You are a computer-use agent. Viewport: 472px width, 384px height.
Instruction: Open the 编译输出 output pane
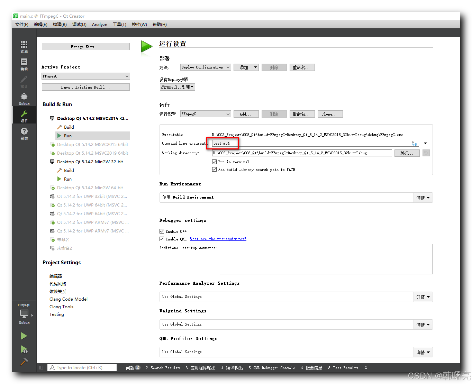pyautogui.click(x=232, y=368)
